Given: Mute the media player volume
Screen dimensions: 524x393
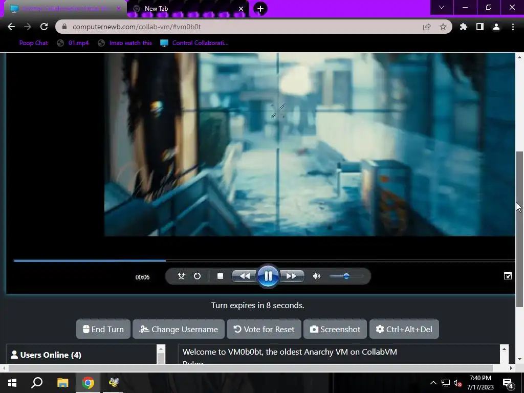Looking at the screenshot, I should (316, 276).
